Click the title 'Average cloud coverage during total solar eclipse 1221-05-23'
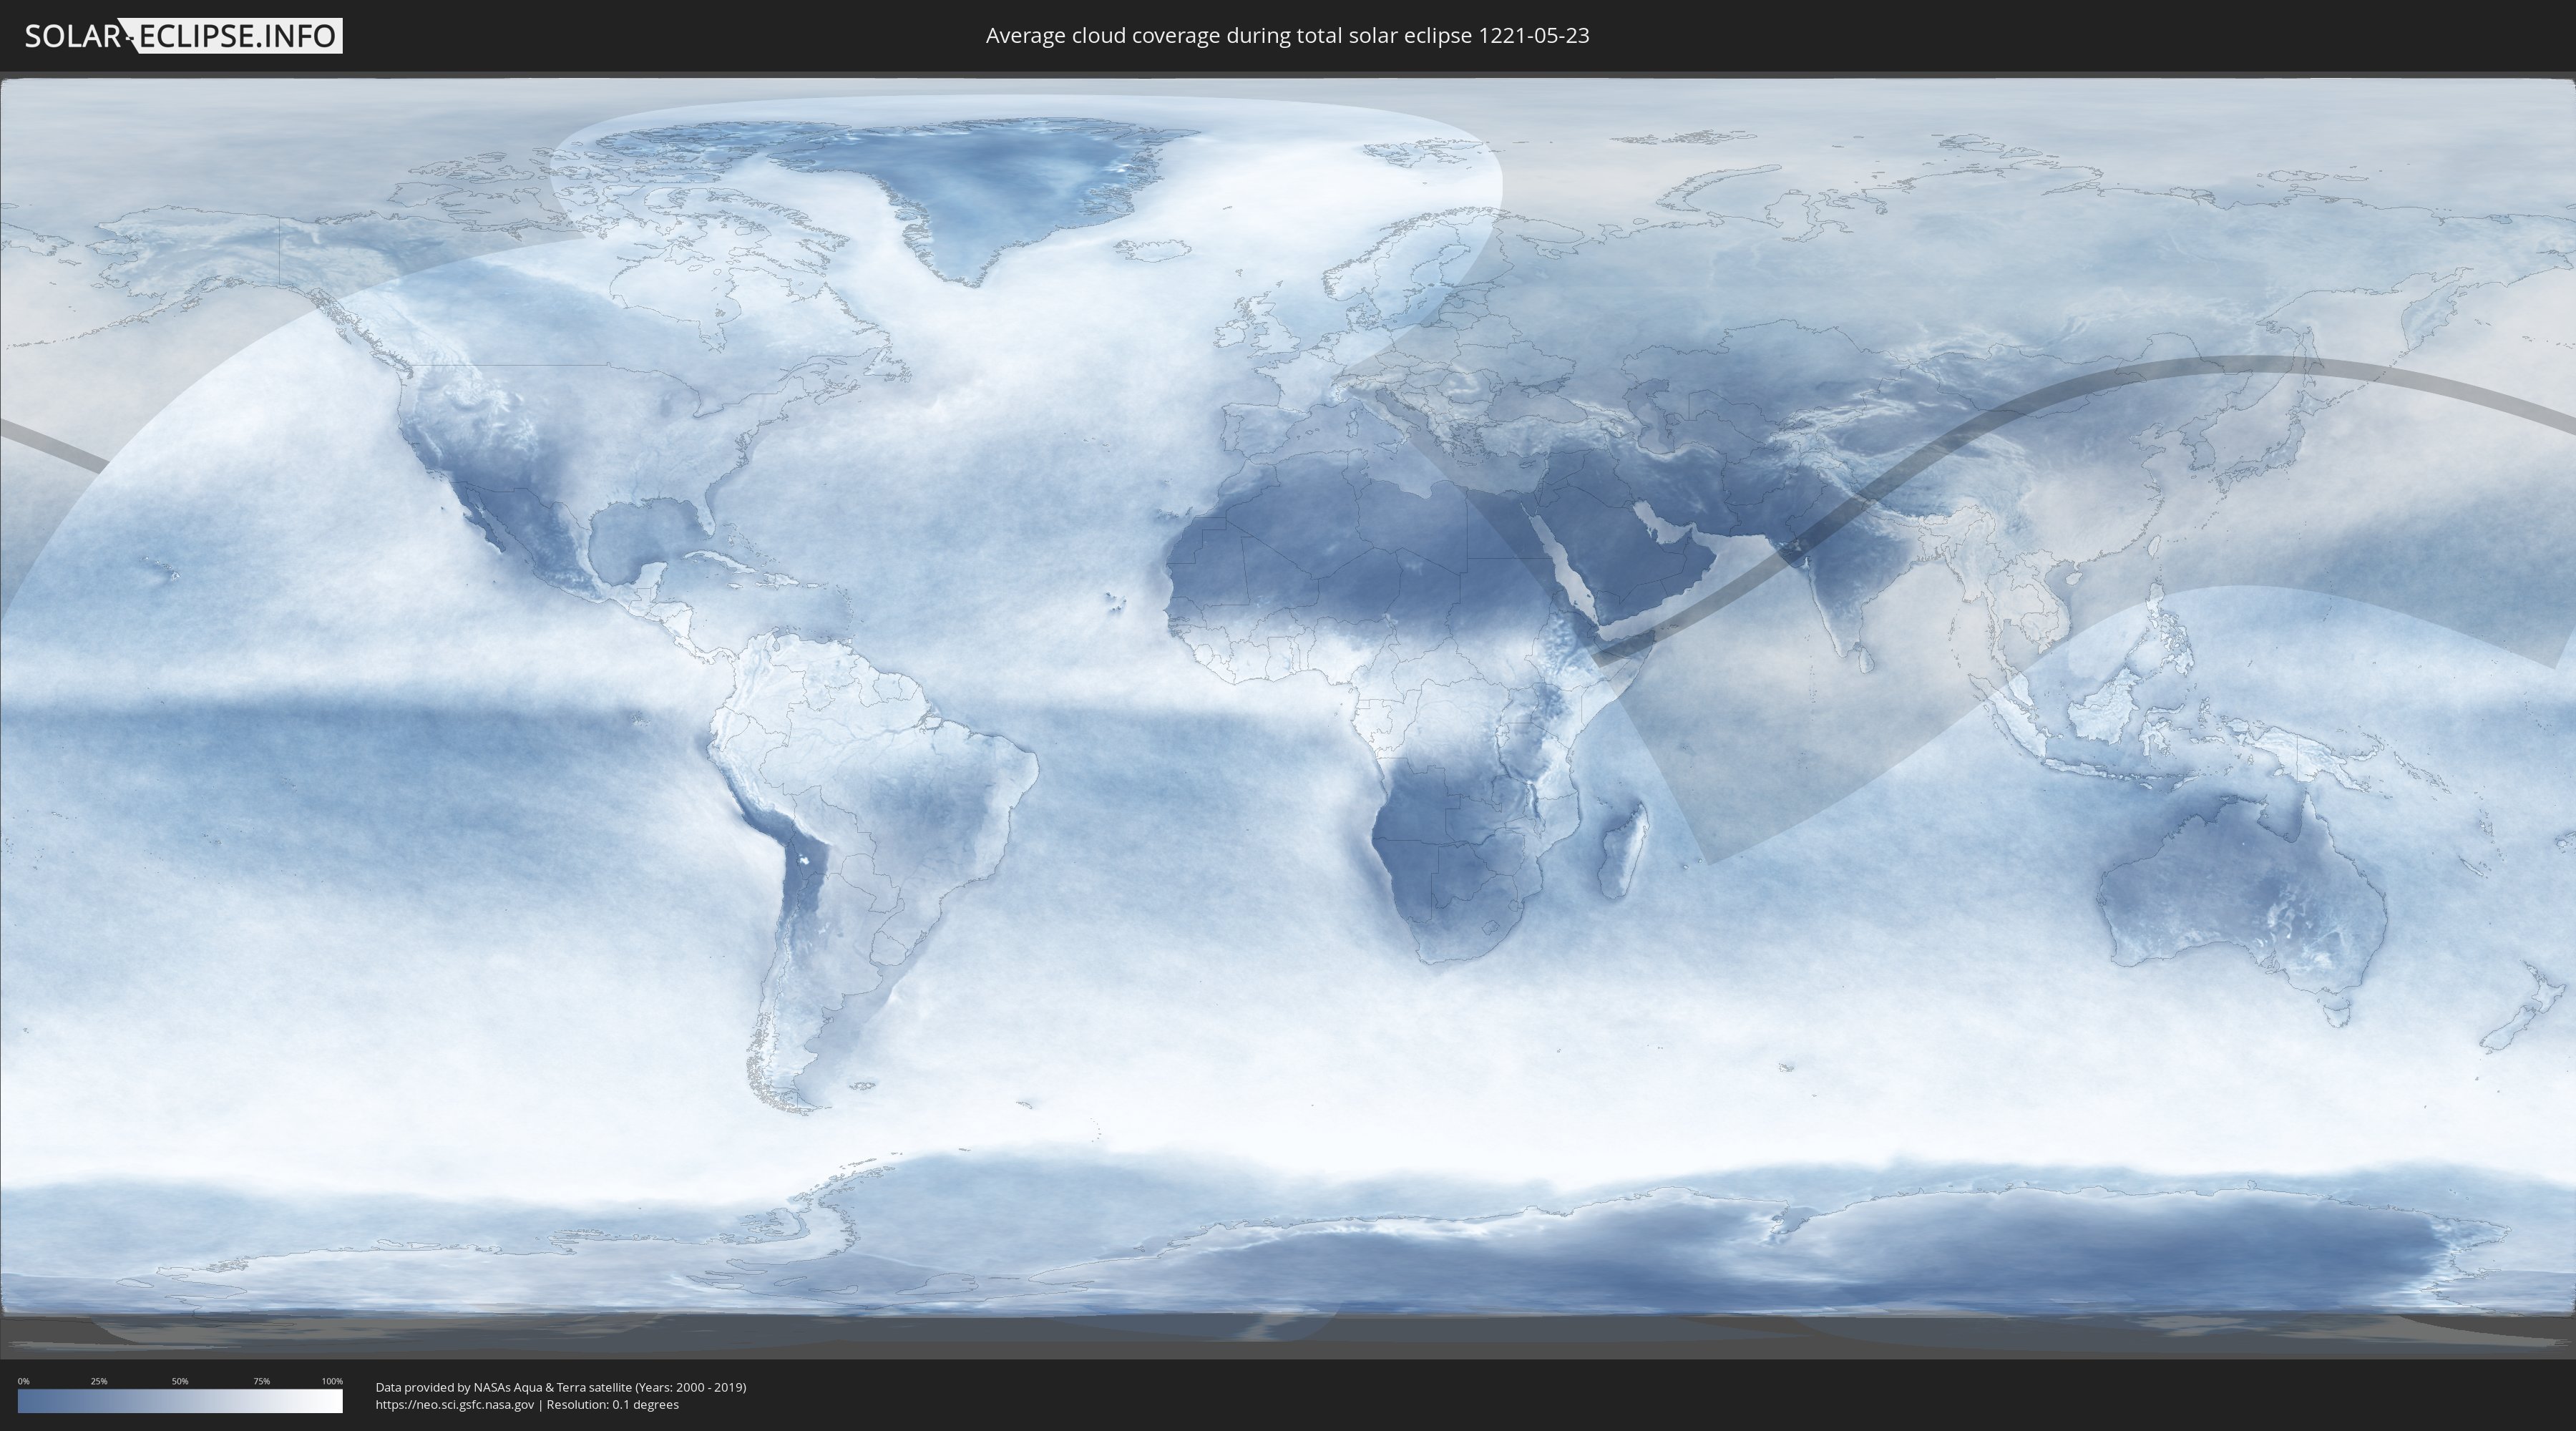This screenshot has height=1431, width=2576. (x=1287, y=36)
